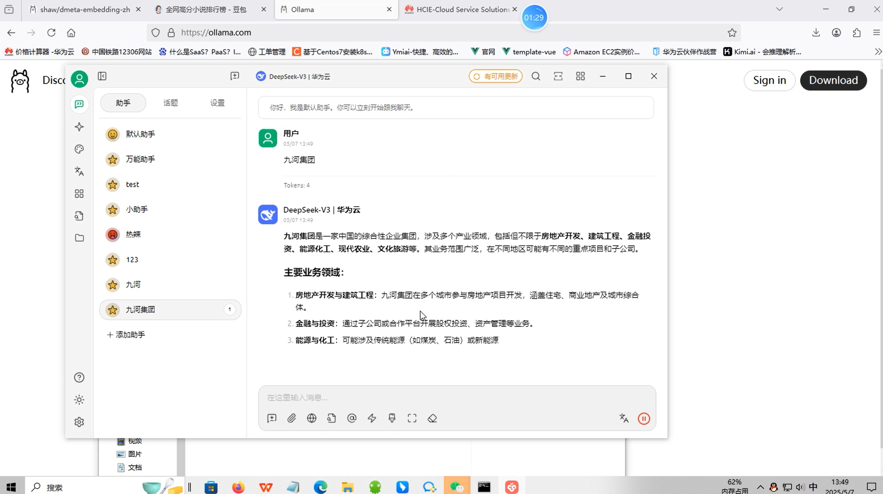Expand the input box fullscreen icon

[x=412, y=418]
